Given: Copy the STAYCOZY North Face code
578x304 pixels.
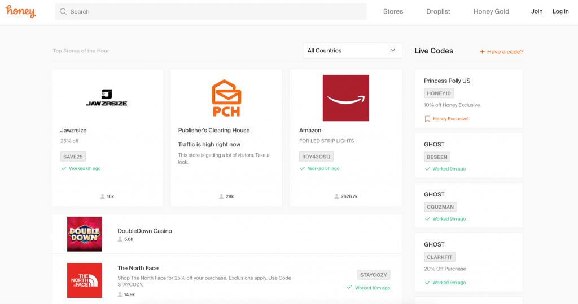Looking at the screenshot, I should 374,275.
